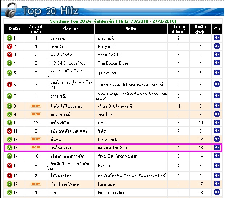This screenshot has width=225, height=198.
Task: Click speaker icon for rank 6 song
Action: (217, 84)
